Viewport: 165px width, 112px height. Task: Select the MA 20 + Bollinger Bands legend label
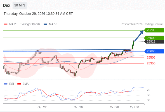25,24
